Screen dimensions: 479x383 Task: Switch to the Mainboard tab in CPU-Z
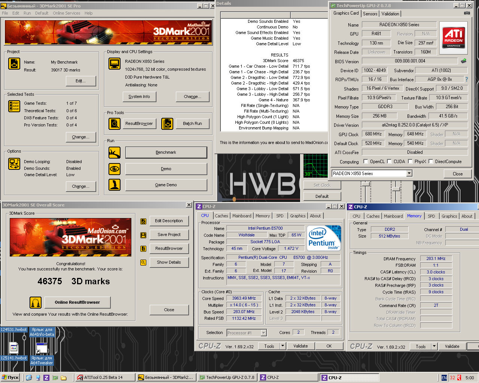[x=242, y=216]
